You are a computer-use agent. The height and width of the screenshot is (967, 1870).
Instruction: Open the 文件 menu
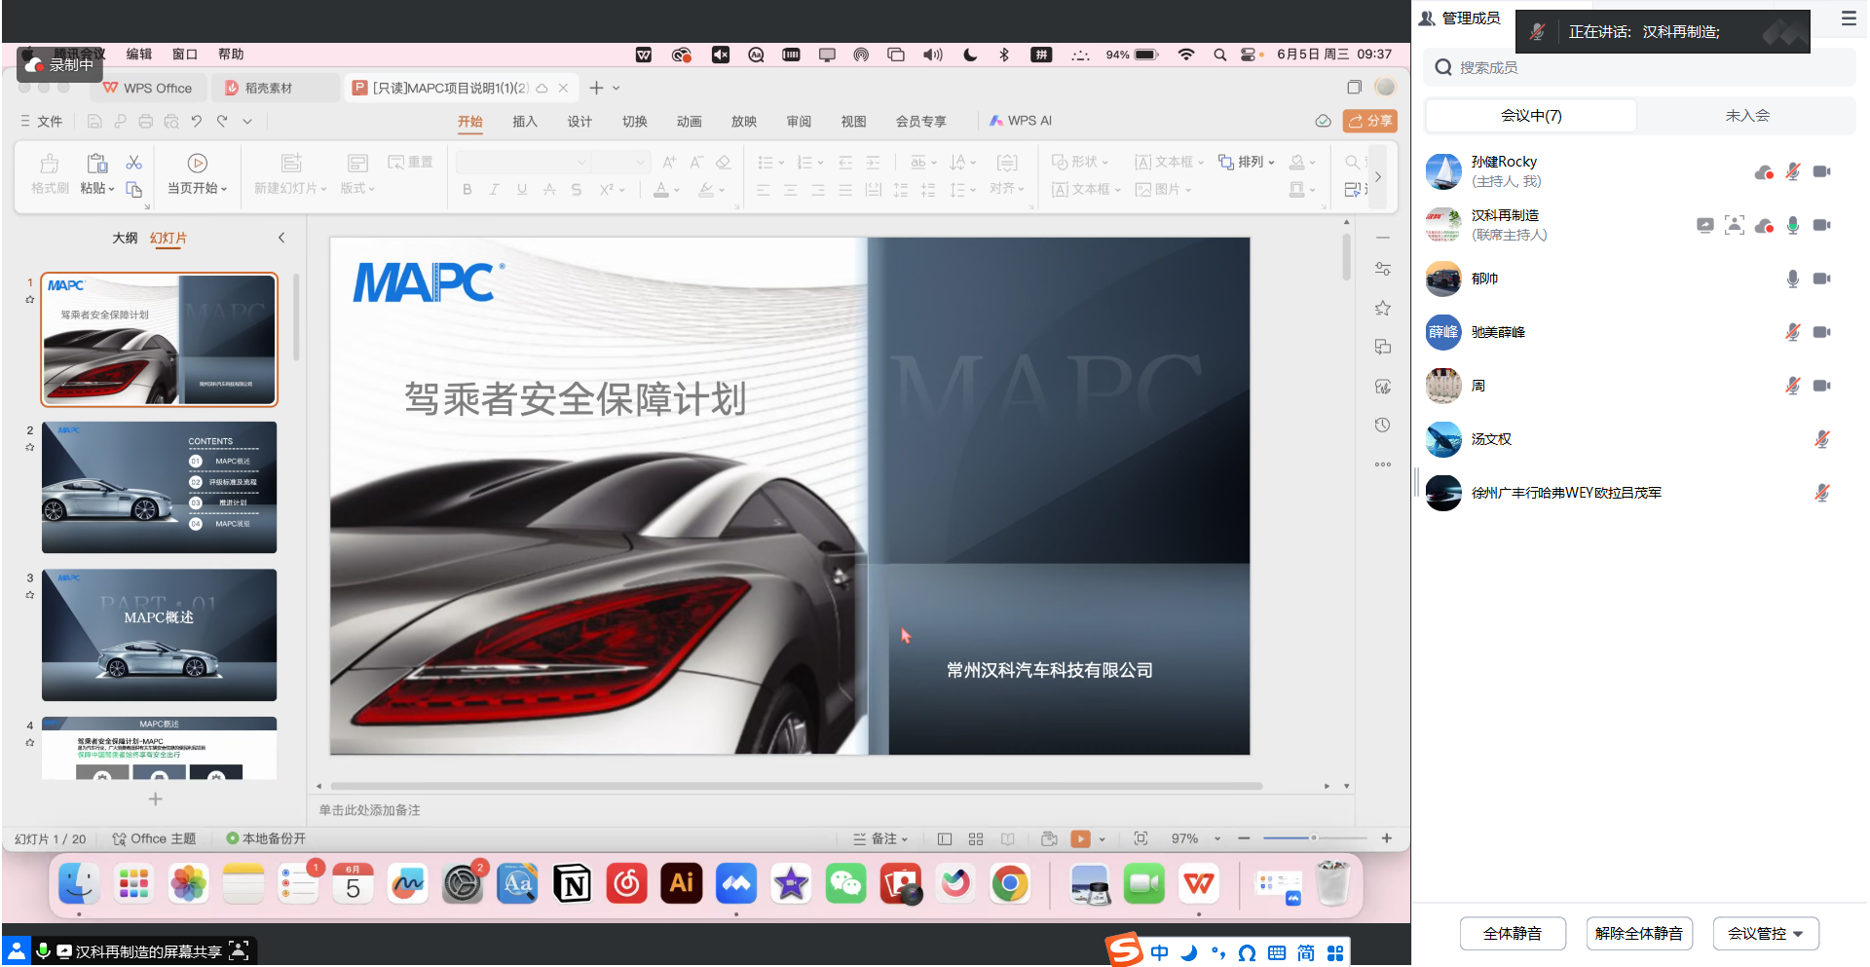pyautogui.click(x=41, y=122)
